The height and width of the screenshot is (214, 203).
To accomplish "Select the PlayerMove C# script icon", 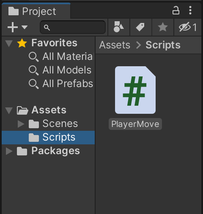I will [x=135, y=90].
